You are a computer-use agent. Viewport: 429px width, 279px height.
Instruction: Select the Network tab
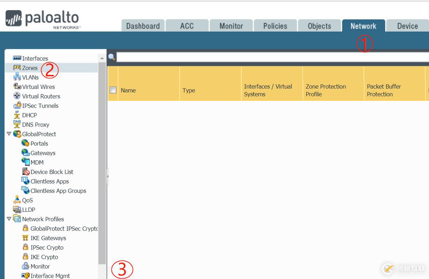(x=364, y=26)
